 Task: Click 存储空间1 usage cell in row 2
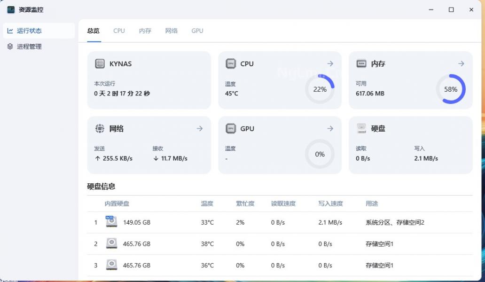click(380, 244)
